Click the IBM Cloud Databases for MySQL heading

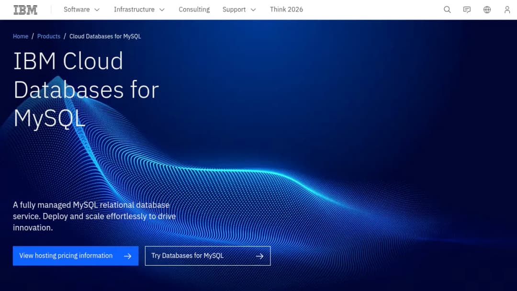(86, 90)
